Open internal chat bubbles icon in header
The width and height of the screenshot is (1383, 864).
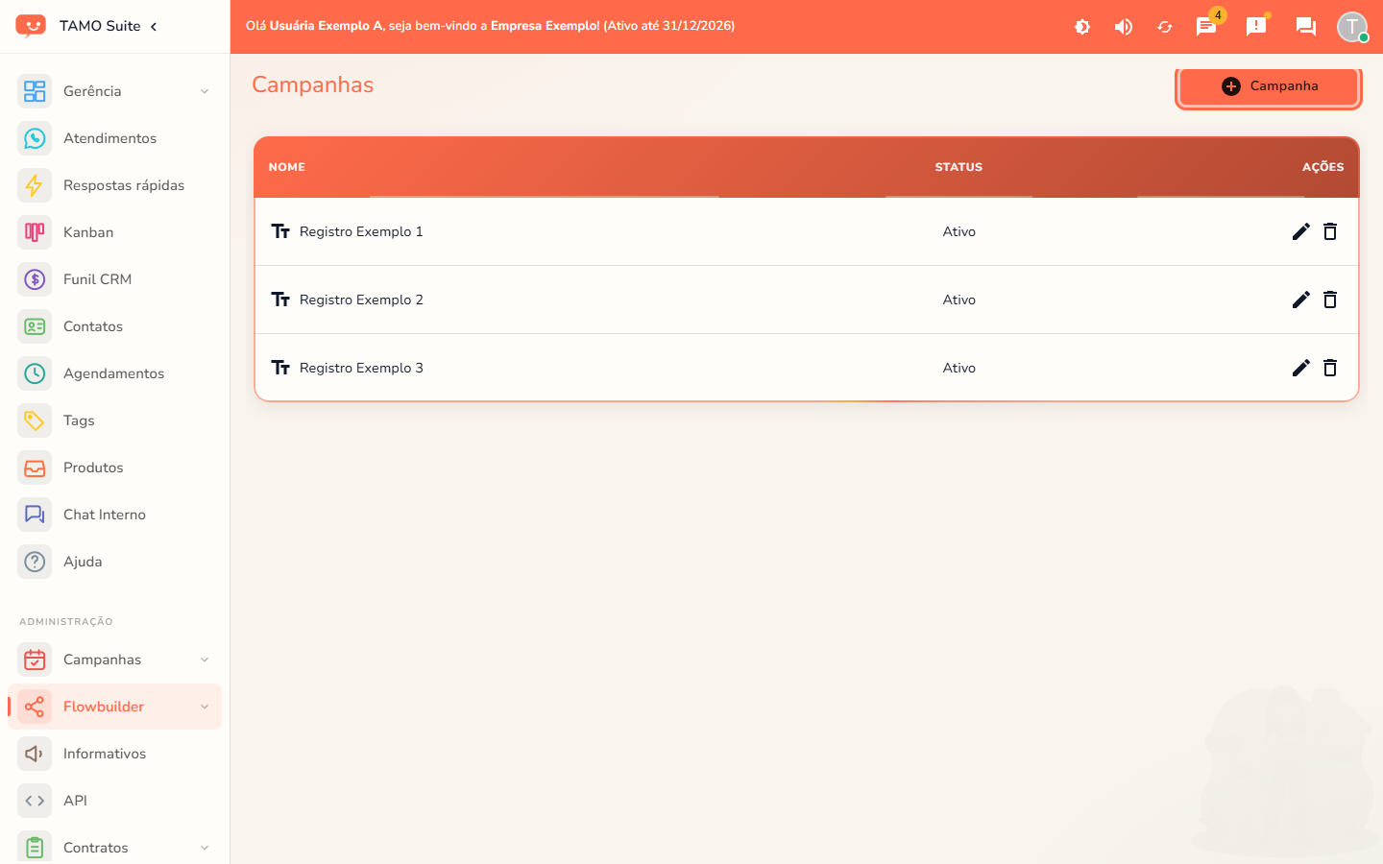point(1305,27)
